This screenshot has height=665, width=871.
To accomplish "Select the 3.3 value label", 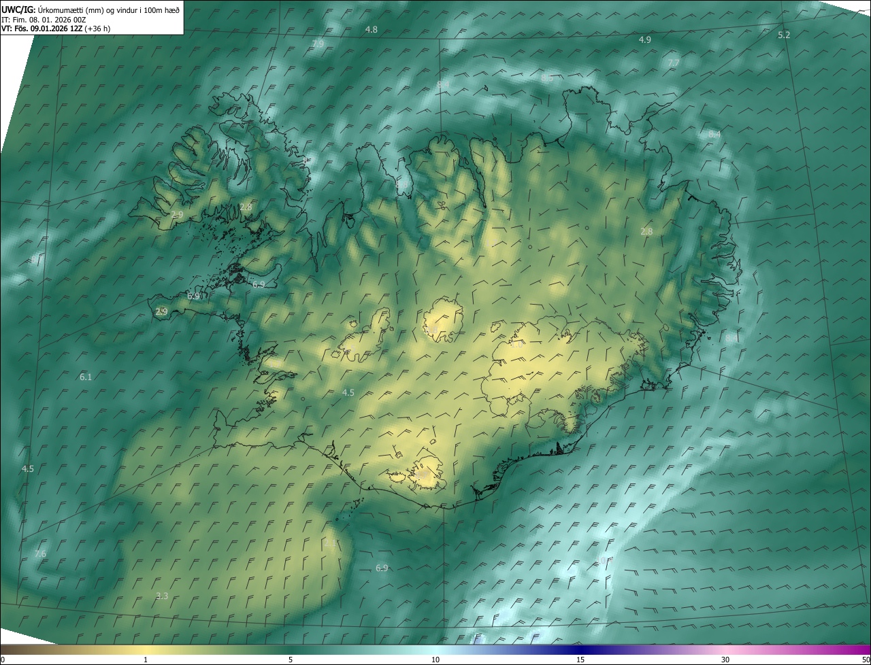I will [162, 596].
